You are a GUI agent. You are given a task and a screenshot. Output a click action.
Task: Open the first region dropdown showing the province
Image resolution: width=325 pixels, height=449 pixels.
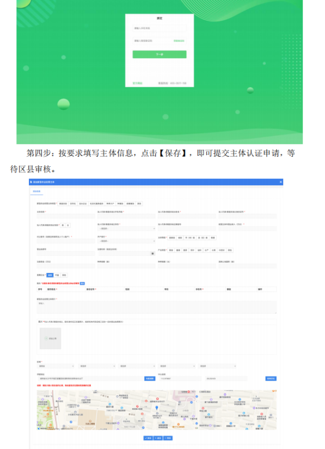tap(56, 366)
